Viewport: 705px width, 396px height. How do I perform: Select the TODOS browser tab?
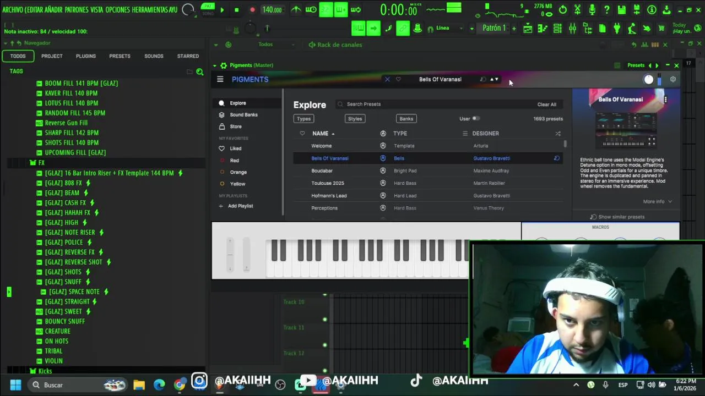(18, 56)
